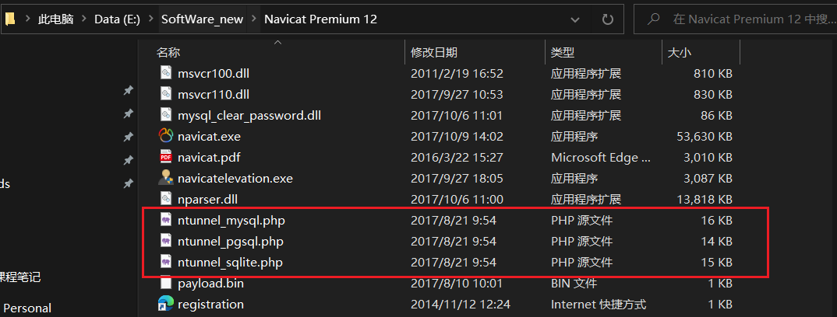Click the navicat.pdf file icon
Image resolution: width=837 pixels, height=317 pixels.
[x=165, y=157]
